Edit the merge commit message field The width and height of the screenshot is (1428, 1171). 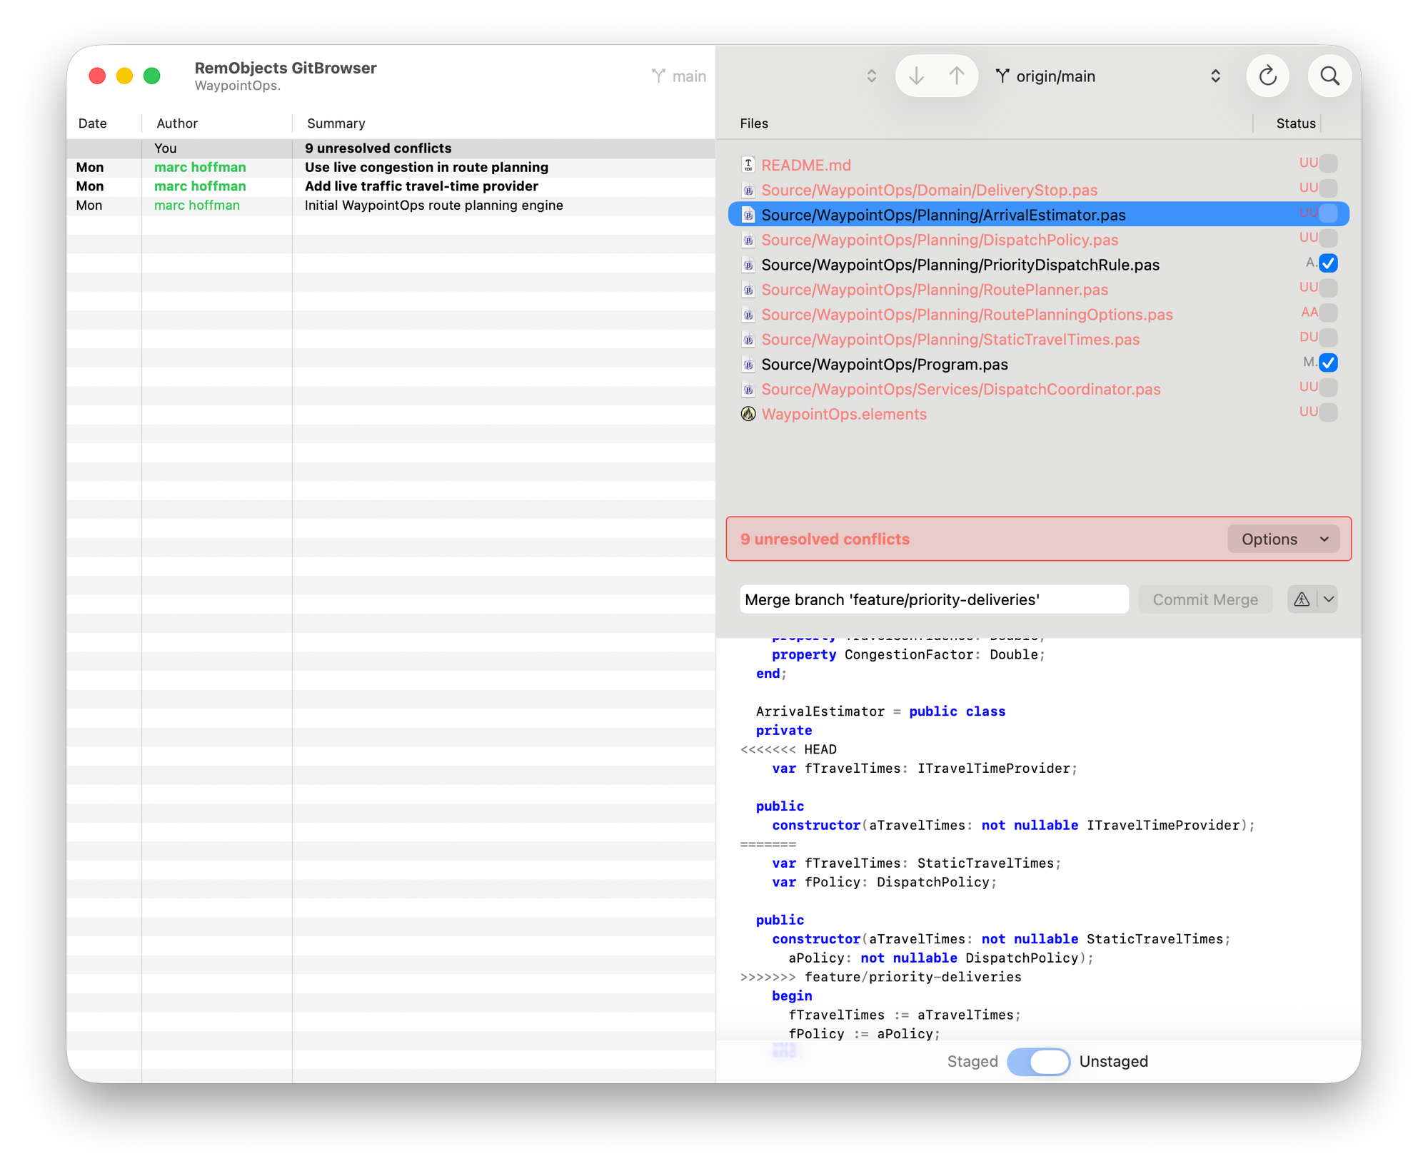point(934,599)
